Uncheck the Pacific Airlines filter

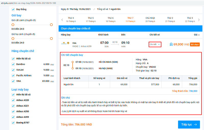(13, 76)
